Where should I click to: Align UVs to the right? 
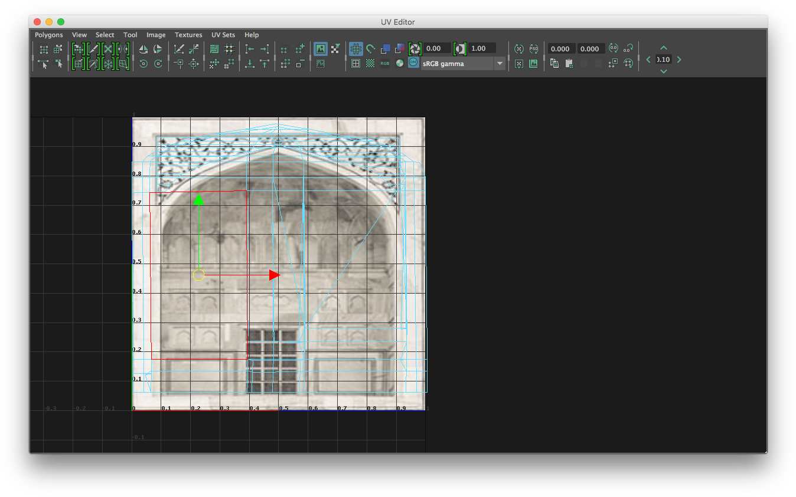click(265, 50)
